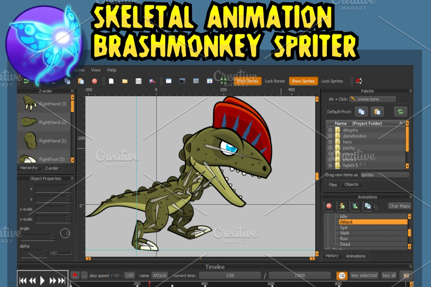Click the gray square layout icon in toolbar
Screen dimensions: 431x287
pyautogui.click(x=196, y=81)
